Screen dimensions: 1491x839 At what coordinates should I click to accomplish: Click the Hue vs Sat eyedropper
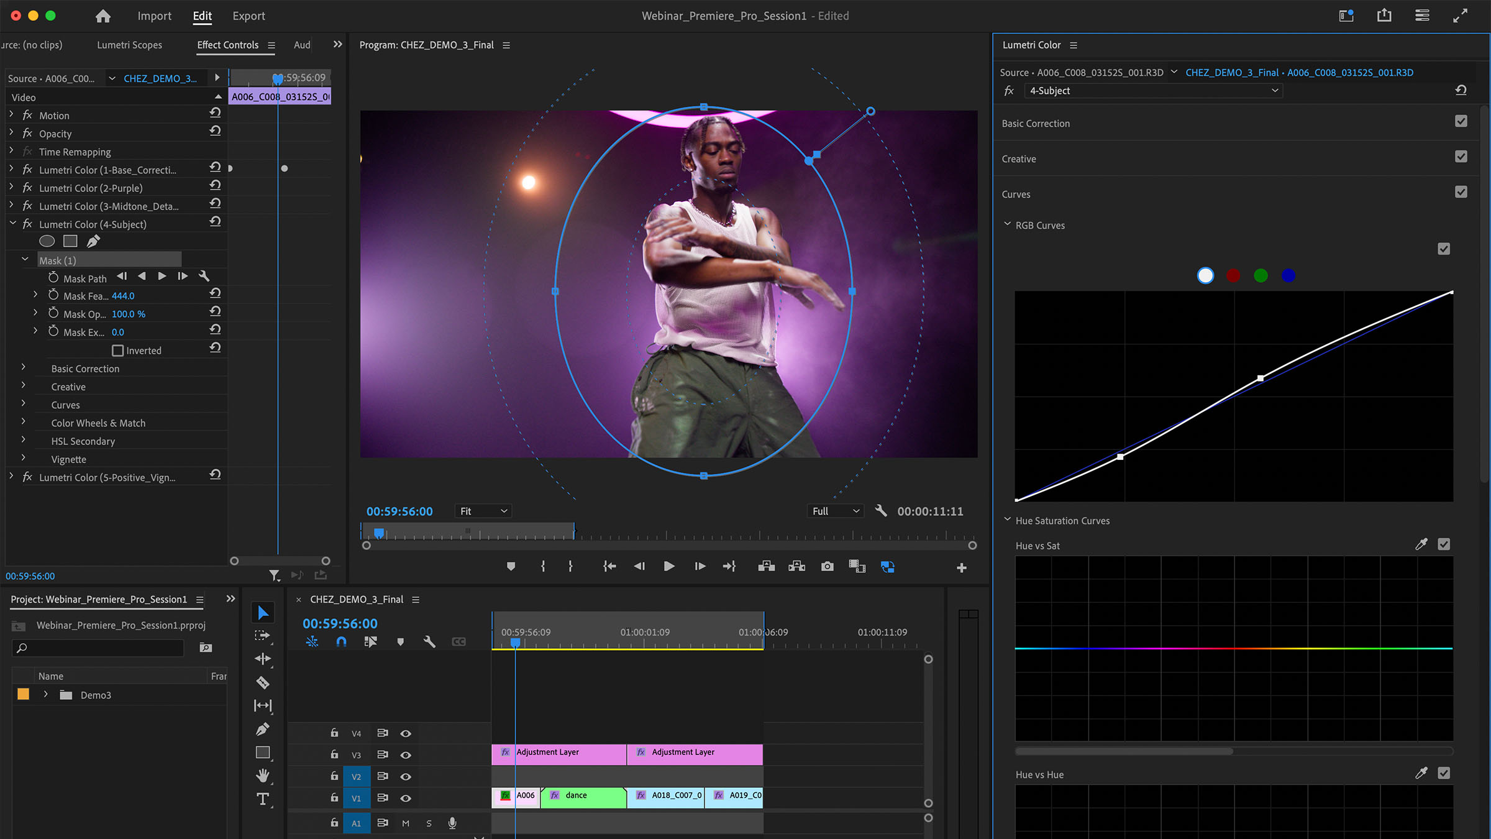coord(1421,544)
